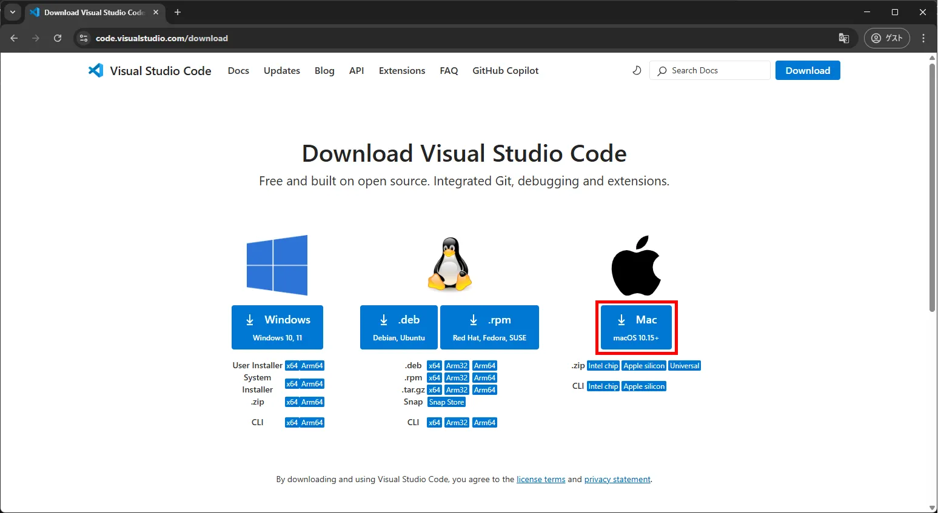Open the API menu item
Viewport: 938px width, 513px height.
point(357,70)
